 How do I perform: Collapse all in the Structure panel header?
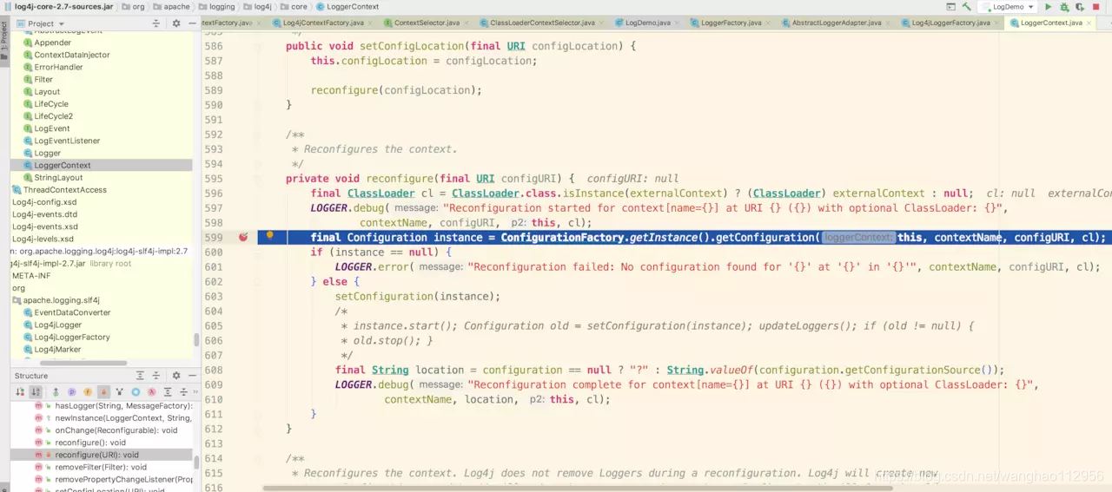pyautogui.click(x=156, y=376)
